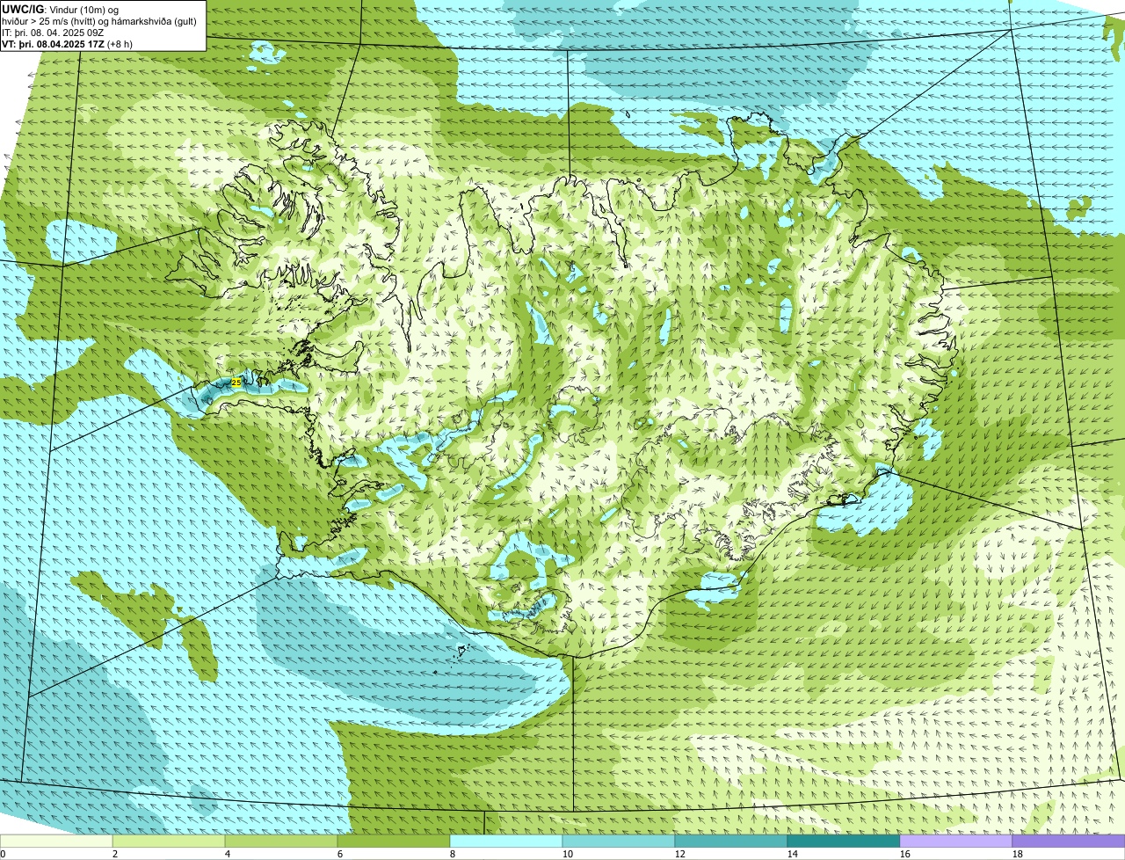
Task: Click the cyan 10–12 m/s legend swatch
Action: click(619, 842)
